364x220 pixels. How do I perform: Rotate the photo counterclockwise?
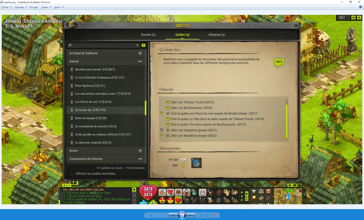tap(200, 215)
